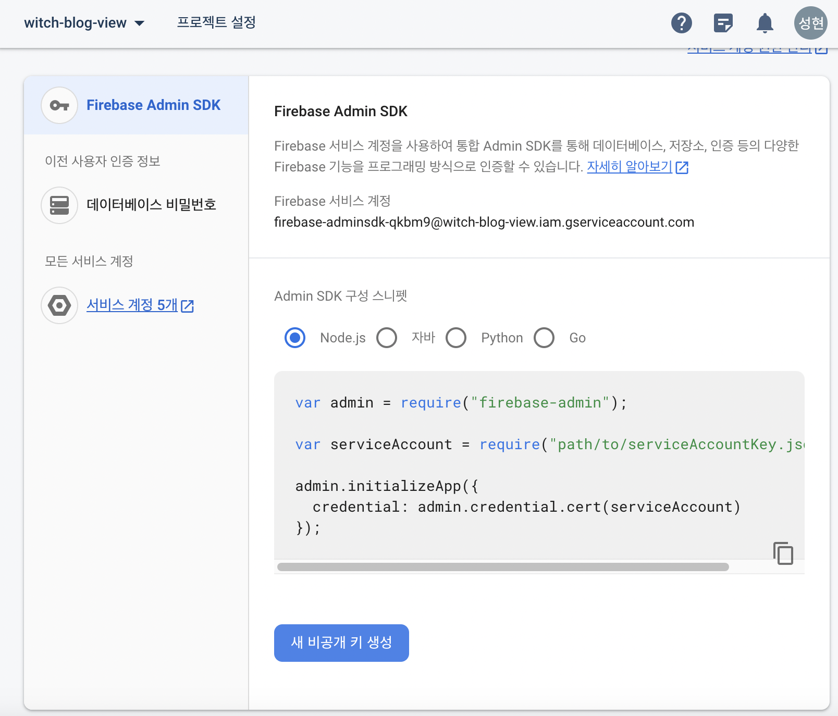Switch to the Firebase Admin SDK tab

click(153, 105)
